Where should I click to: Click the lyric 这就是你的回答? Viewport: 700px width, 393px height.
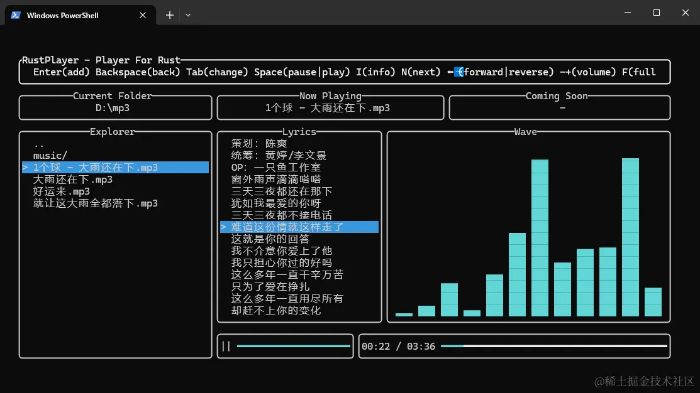tap(270, 239)
